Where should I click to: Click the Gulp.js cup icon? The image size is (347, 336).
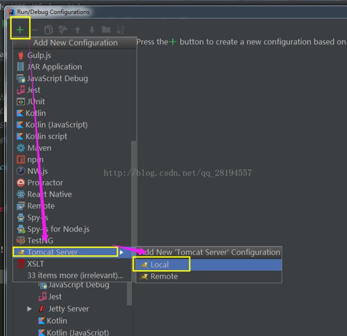coord(21,55)
